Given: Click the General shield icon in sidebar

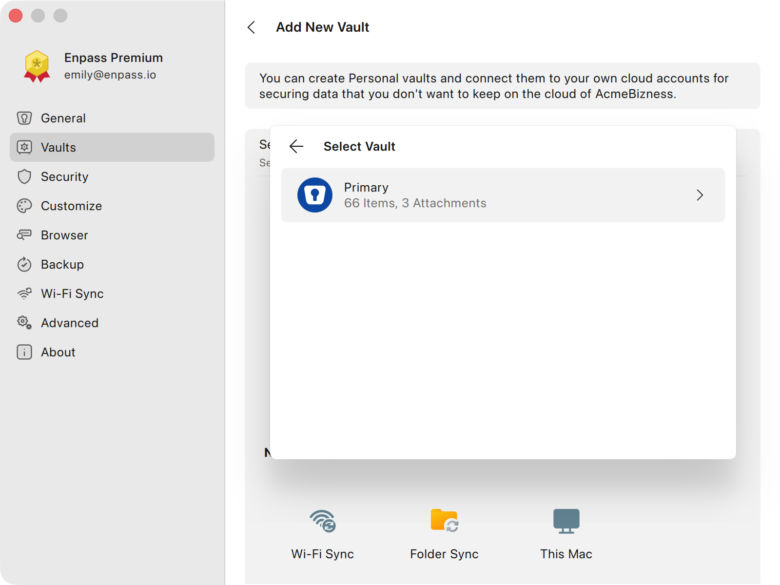Looking at the screenshot, I should [24, 118].
